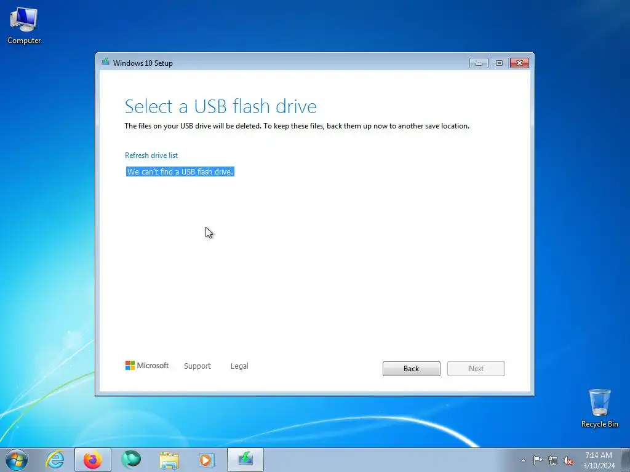This screenshot has width=630, height=472.
Task: Click the network tray icon
Action: click(553, 460)
